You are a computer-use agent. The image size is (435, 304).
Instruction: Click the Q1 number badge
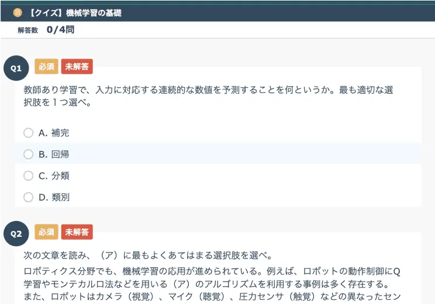click(x=16, y=68)
